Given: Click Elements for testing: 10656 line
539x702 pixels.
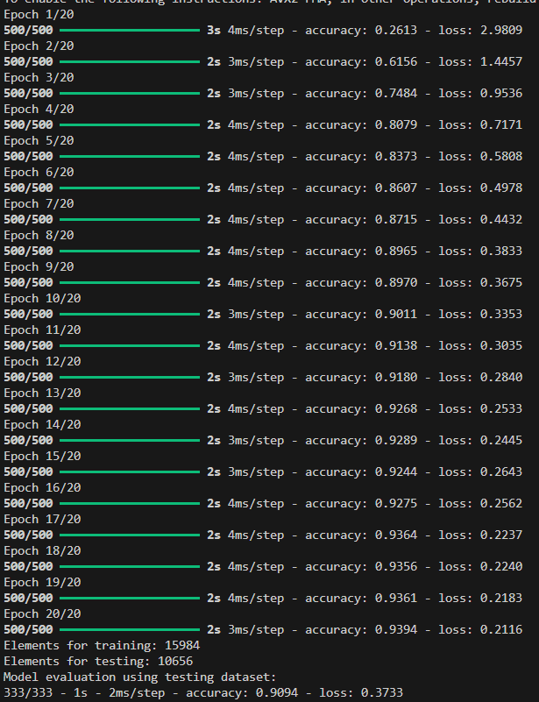Looking at the screenshot, I should (98, 661).
